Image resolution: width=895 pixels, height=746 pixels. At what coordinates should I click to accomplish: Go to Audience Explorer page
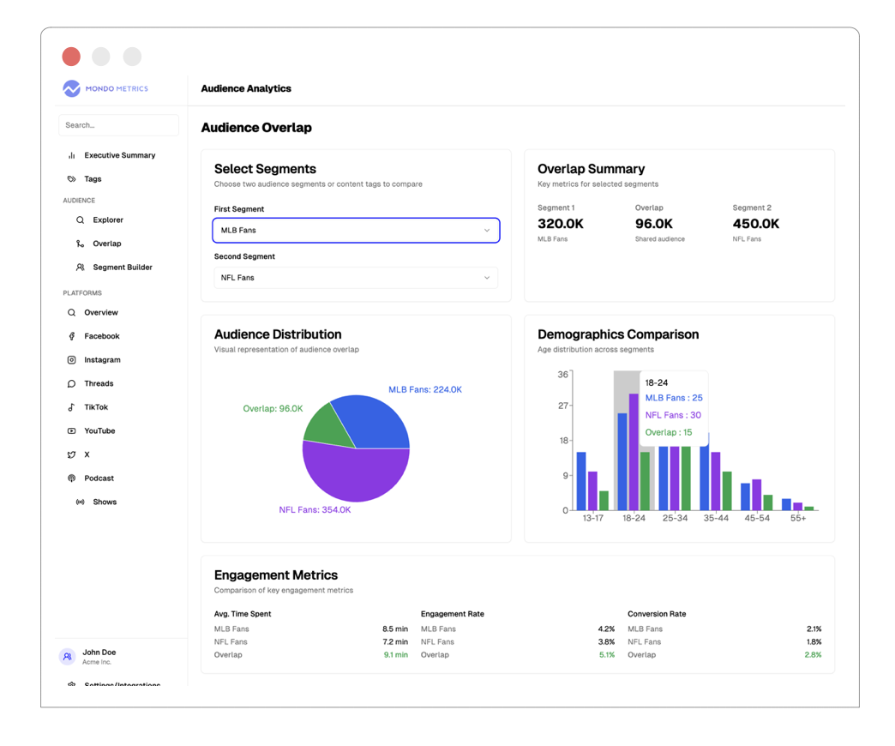click(107, 220)
